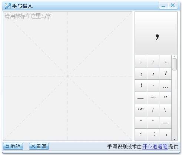Click inside the handwriting canvas area
Viewport: 182px width, 155px height.
(67, 76)
